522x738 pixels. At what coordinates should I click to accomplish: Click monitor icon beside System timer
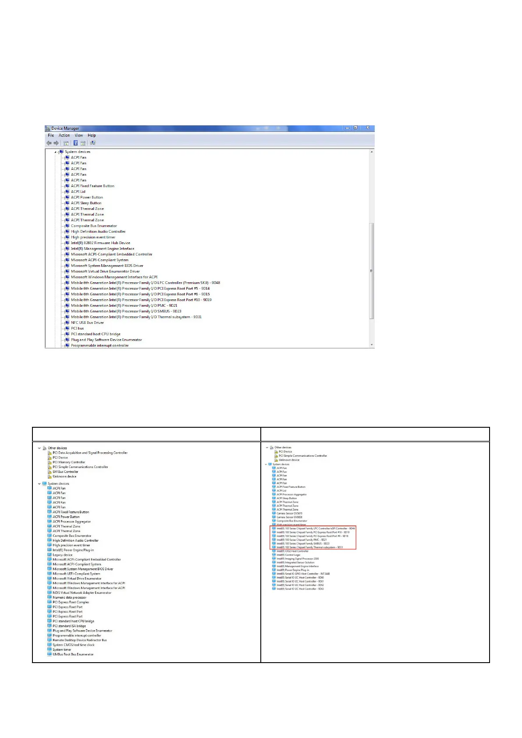coord(50,650)
